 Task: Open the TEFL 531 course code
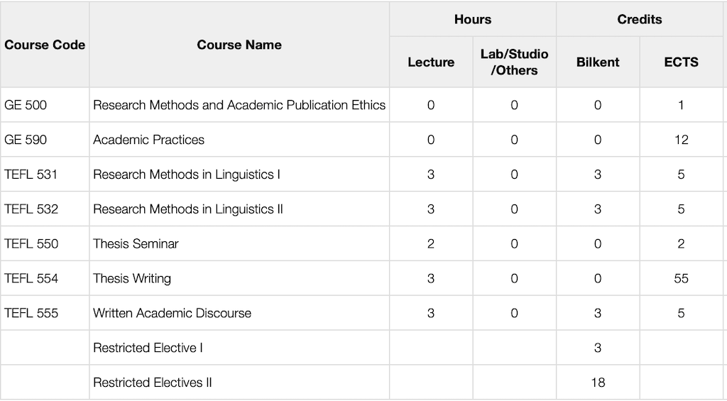(x=31, y=175)
